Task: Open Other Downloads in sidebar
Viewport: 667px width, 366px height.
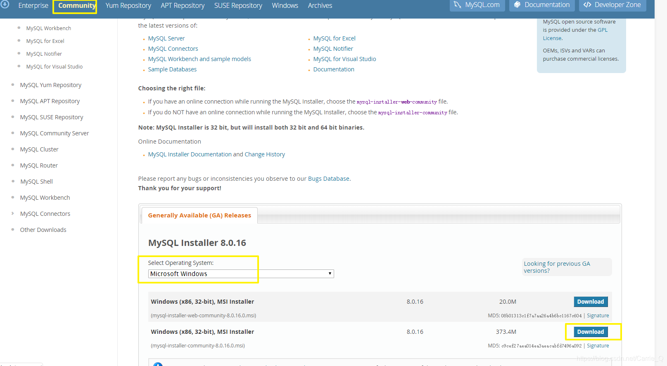Action: coord(43,230)
